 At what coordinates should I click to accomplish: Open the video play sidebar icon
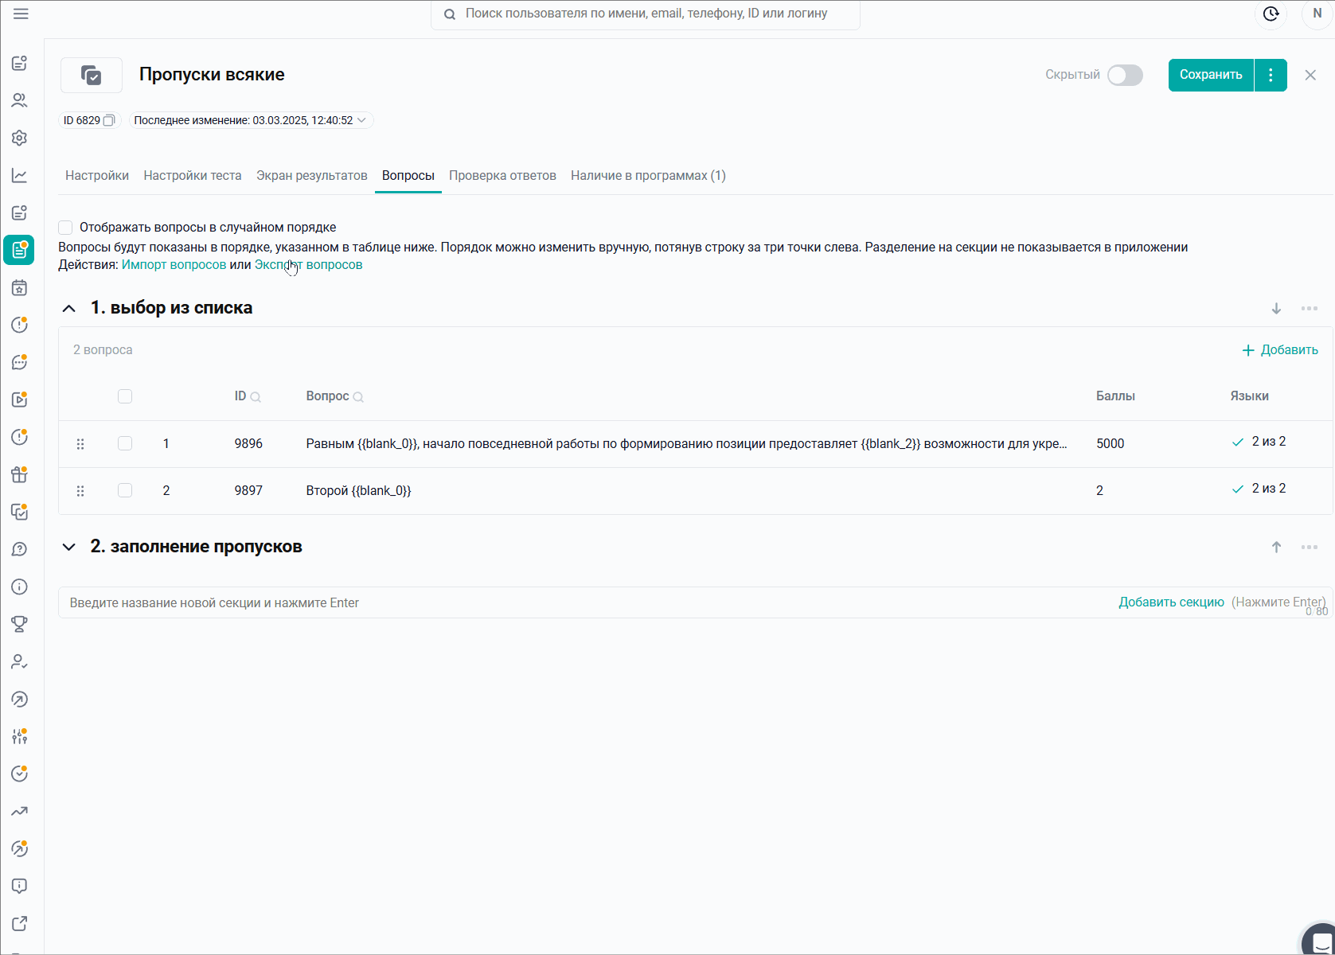(20, 400)
